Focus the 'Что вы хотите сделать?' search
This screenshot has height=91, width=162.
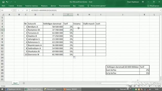pyautogui.click(x=98, y=6)
